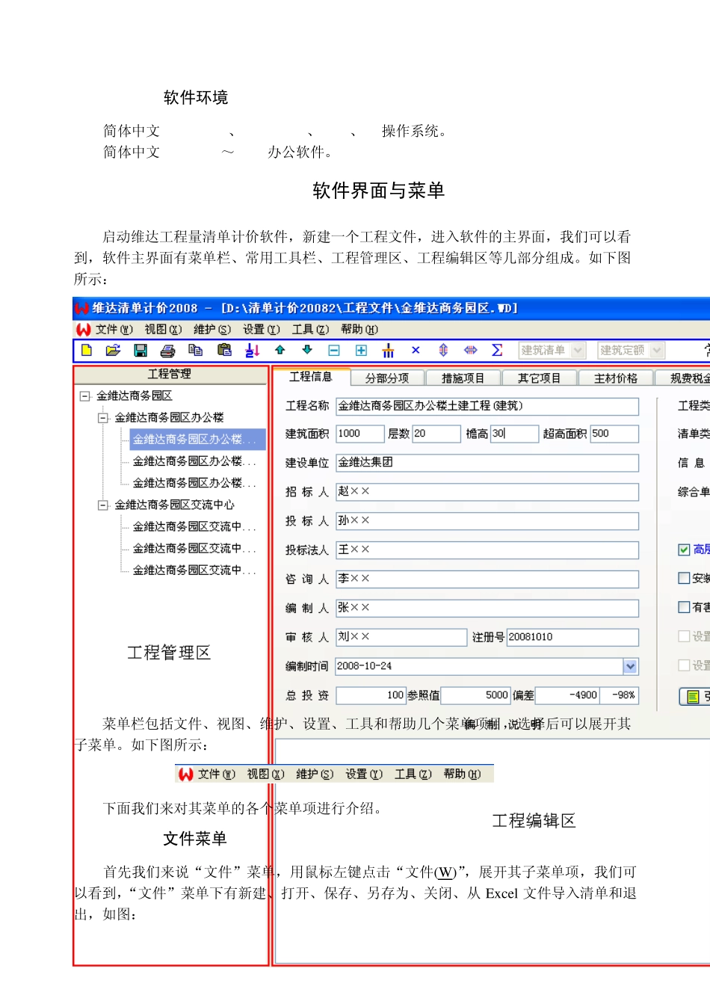710x1004 pixels.
Task: Click the red logo beside 文件 in main menu
Action: (x=84, y=329)
